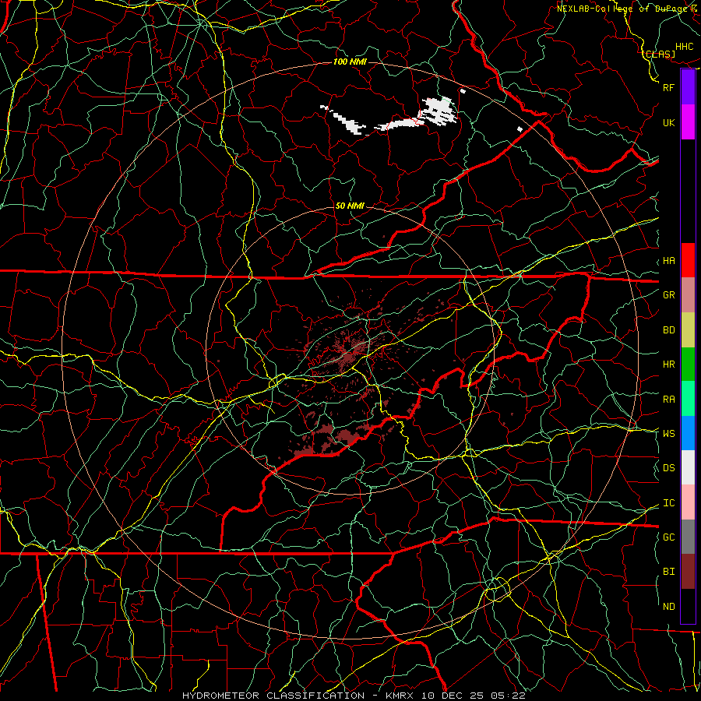Click the "50 NMI" range ring label
The image size is (701, 701).
click(x=350, y=206)
